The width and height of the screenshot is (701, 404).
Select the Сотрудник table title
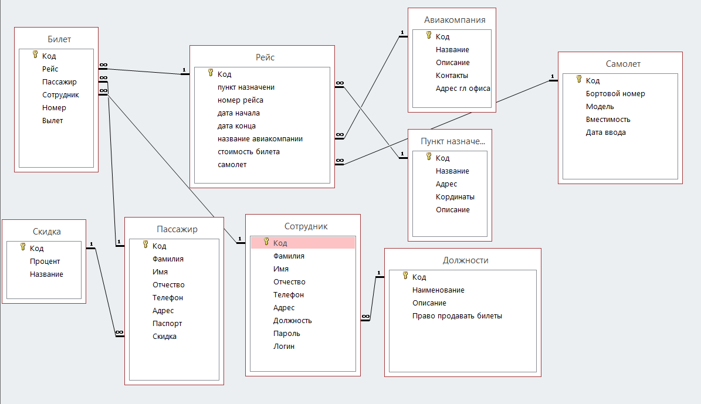pyautogui.click(x=306, y=226)
